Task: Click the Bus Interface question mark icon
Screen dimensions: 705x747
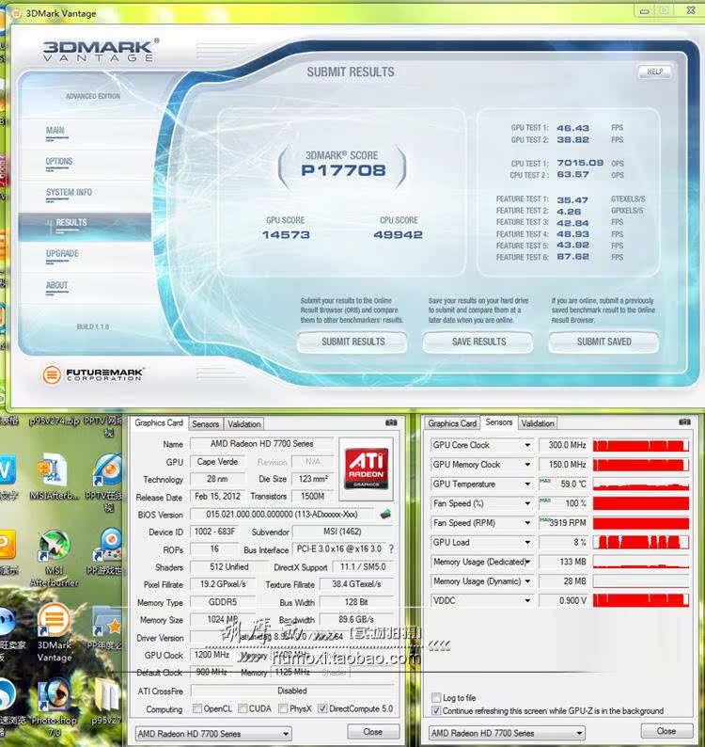Action: click(x=391, y=548)
